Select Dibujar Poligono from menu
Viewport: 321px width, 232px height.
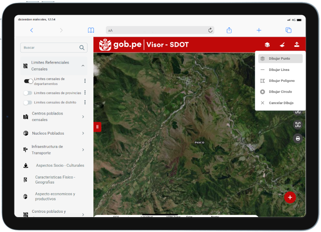[x=281, y=81]
